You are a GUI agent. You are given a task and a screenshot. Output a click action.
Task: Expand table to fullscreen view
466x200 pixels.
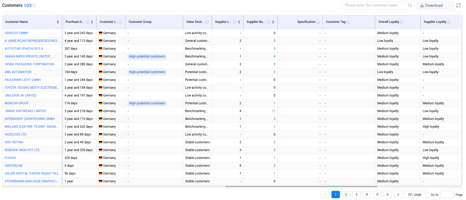[x=458, y=5]
